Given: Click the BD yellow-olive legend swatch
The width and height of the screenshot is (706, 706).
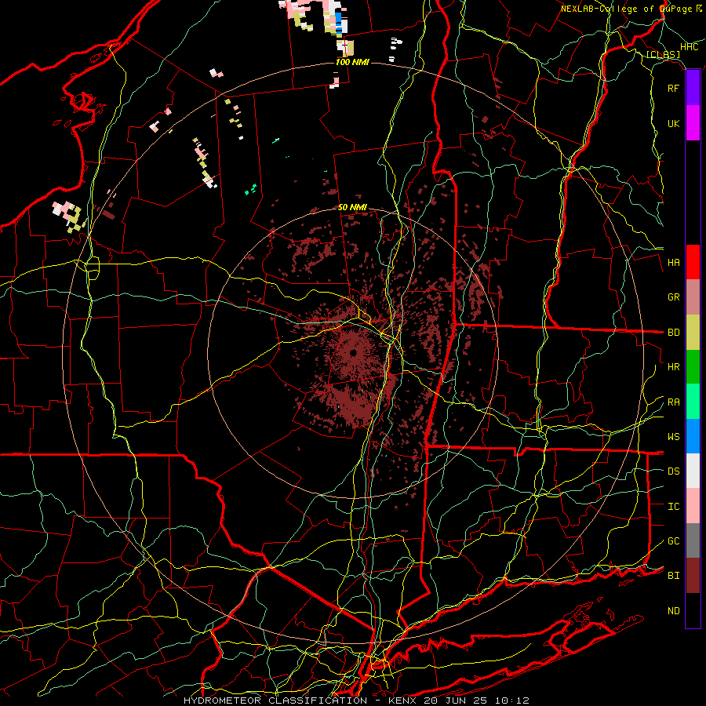Looking at the screenshot, I should [693, 333].
